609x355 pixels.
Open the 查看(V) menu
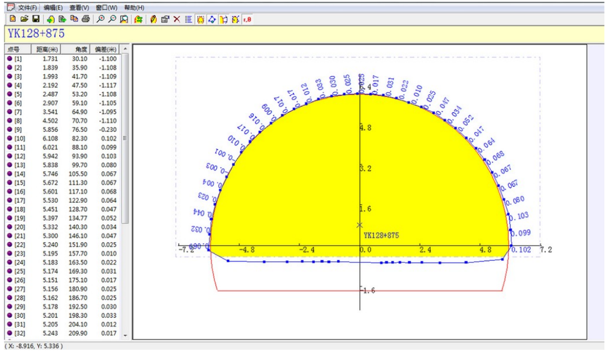coord(79,8)
